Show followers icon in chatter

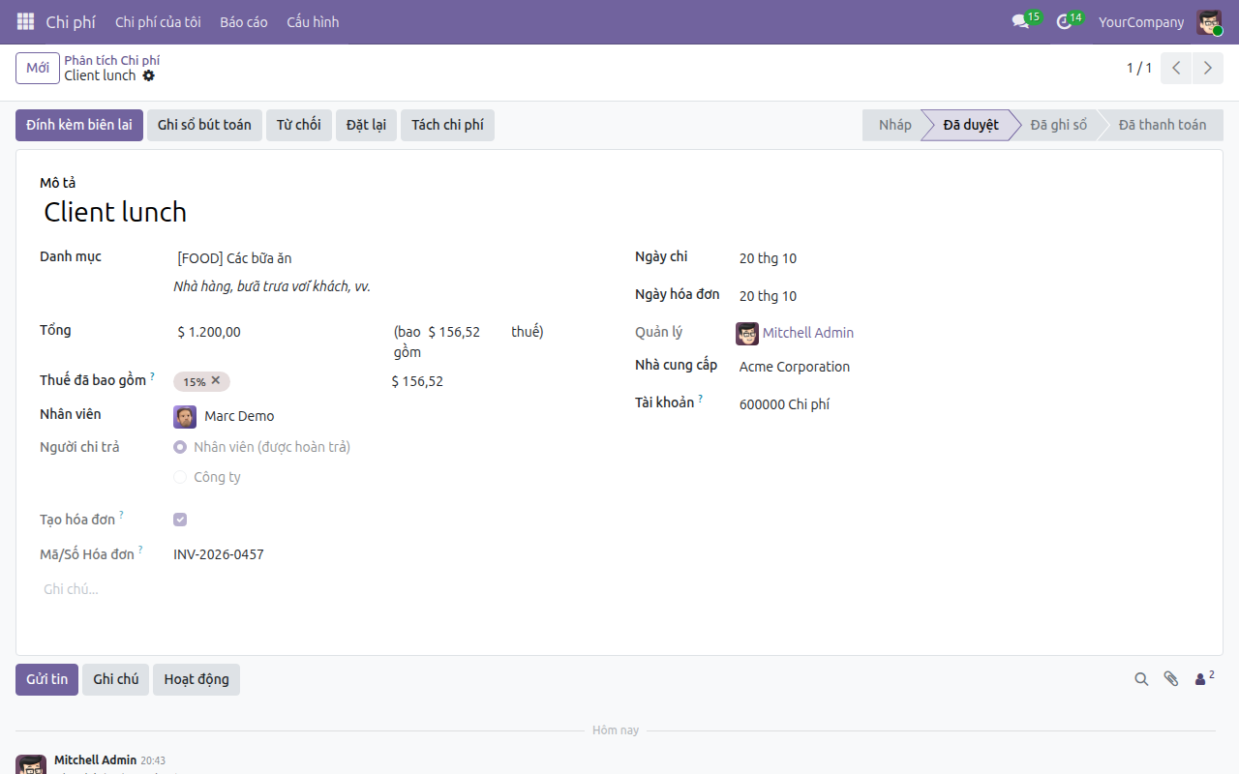(1204, 678)
